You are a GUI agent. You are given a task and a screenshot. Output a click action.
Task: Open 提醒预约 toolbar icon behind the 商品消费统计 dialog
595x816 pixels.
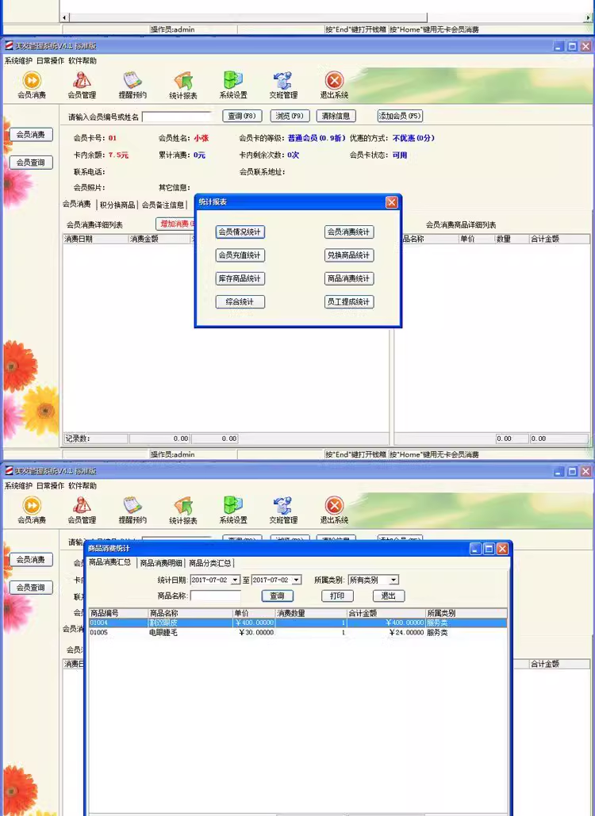(132, 511)
